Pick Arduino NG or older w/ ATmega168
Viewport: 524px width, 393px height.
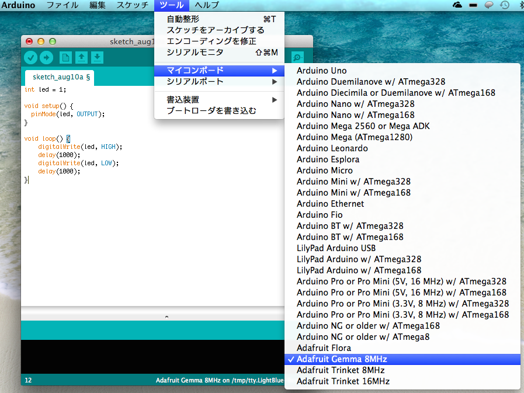click(x=402, y=325)
